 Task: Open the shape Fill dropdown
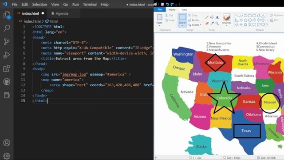click(x=275, y=20)
